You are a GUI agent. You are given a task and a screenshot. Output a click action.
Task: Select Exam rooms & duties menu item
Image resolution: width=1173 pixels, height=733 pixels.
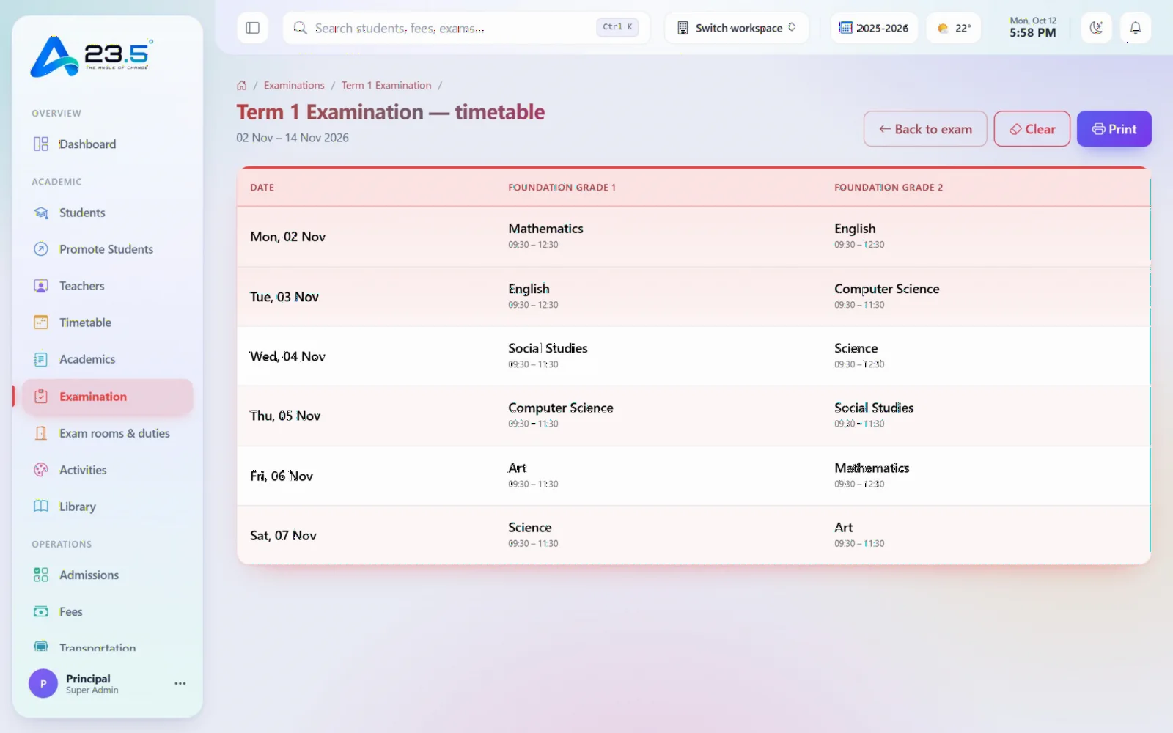(x=107, y=433)
